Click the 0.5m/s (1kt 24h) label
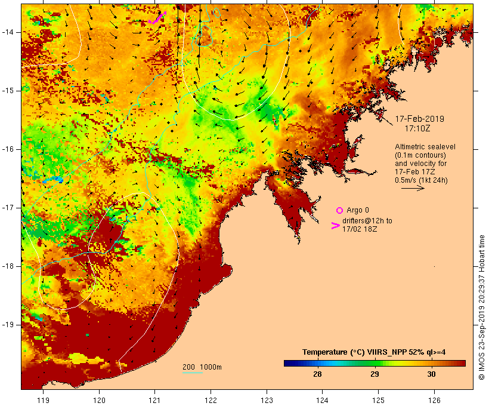 click(x=422, y=180)
